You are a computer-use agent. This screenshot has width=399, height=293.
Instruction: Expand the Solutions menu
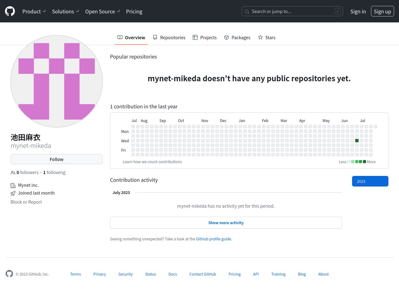click(x=66, y=11)
